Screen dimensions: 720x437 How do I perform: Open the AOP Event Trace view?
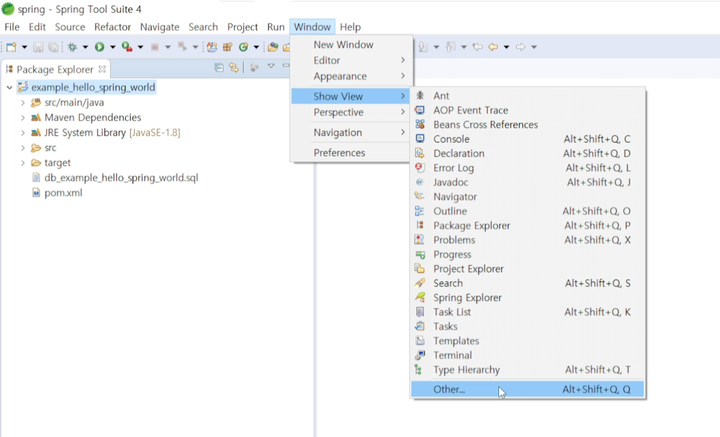click(528, 110)
